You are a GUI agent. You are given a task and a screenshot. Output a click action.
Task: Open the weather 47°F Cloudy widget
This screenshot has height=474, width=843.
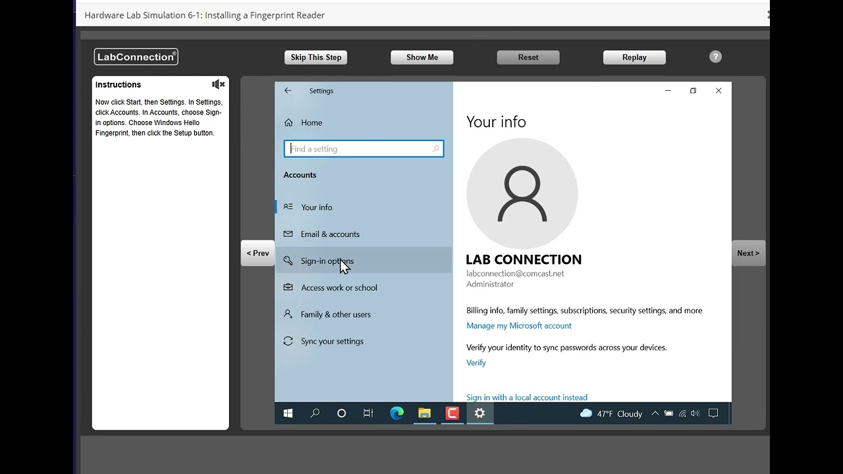[x=611, y=413]
